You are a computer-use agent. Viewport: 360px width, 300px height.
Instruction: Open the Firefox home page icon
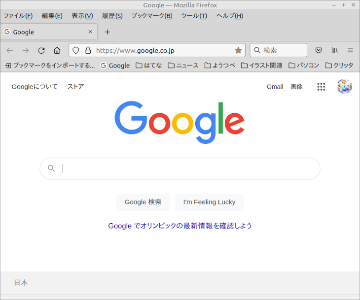tap(57, 50)
